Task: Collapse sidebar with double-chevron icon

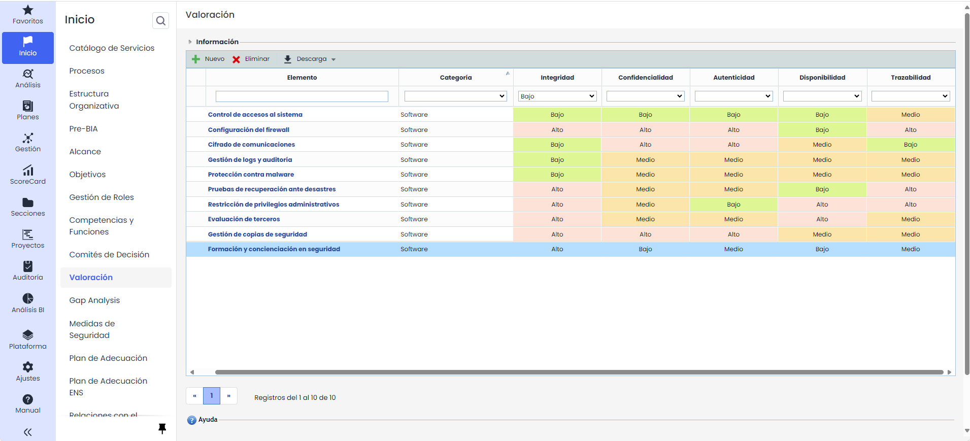Action: 28,432
